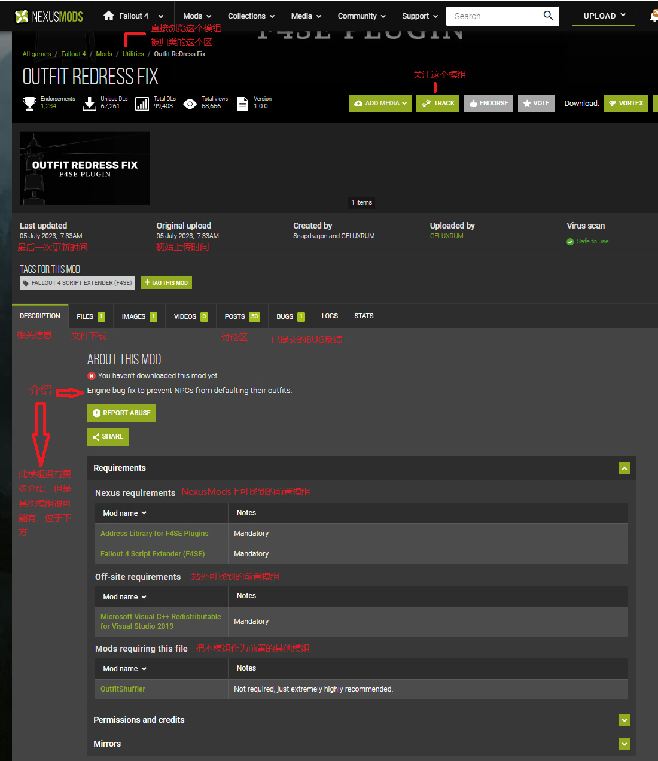Sort Nexus requirements by Mod name
658x761 pixels.
[x=124, y=513]
